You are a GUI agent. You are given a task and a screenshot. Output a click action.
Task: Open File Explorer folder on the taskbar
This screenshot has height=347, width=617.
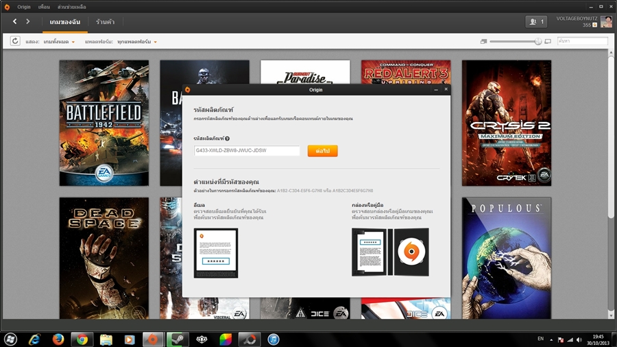tap(106, 339)
